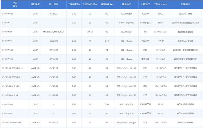This screenshot has height=128, width=203.
Task: Click the 0.5 distance value
Action: tap(107, 50)
